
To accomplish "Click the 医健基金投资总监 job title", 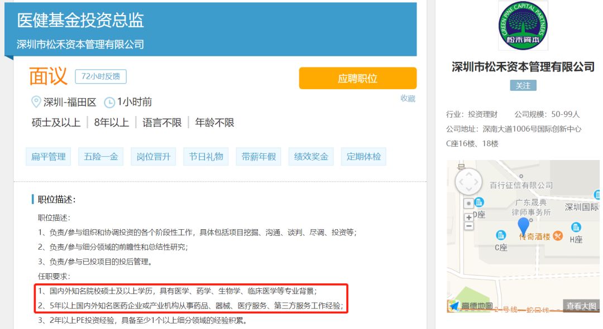I will point(80,20).
